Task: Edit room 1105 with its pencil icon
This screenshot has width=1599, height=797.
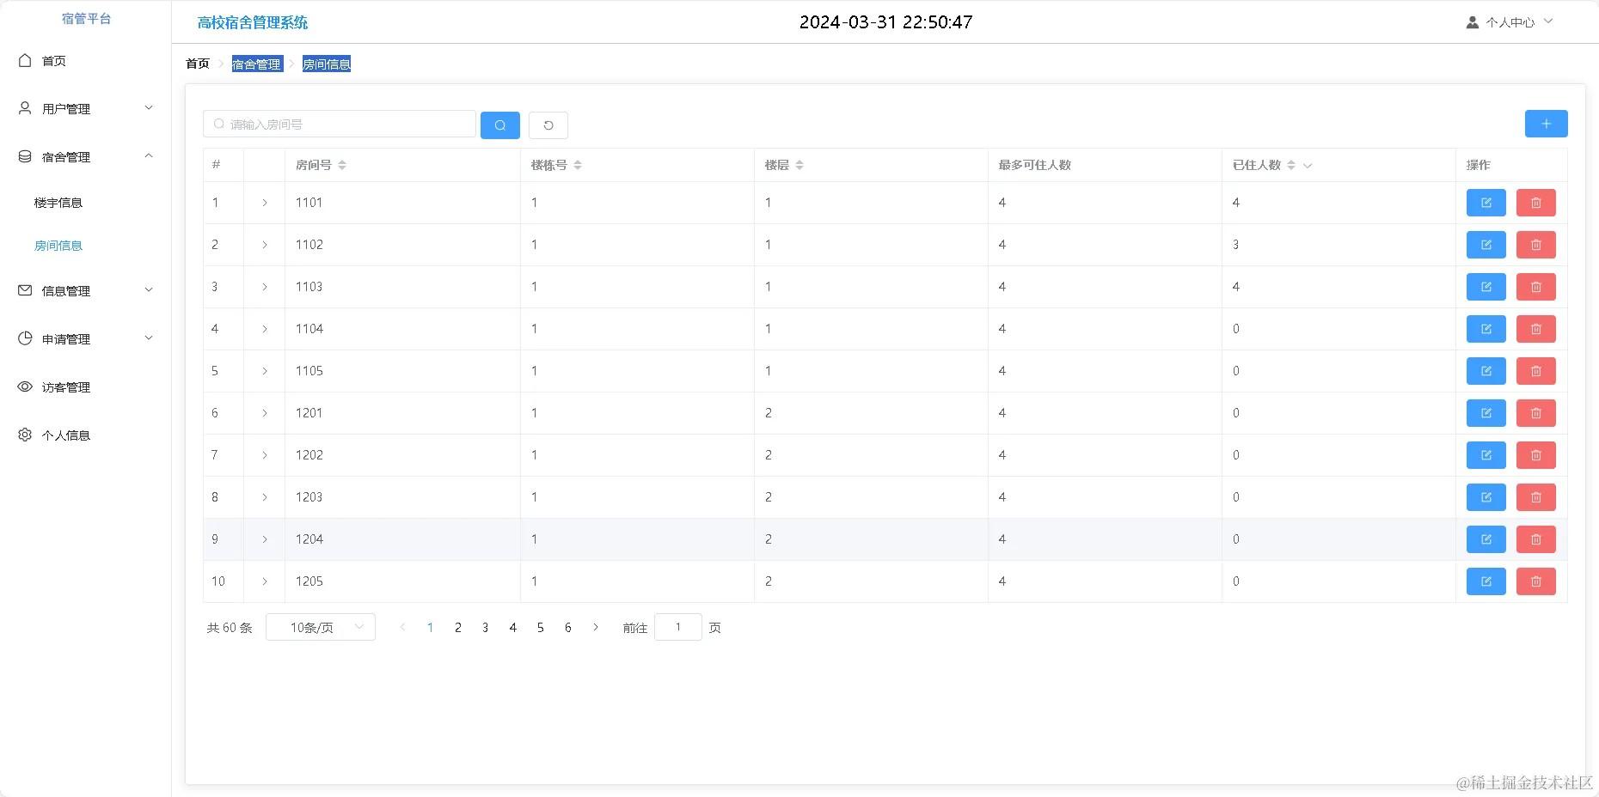Action: tap(1486, 371)
